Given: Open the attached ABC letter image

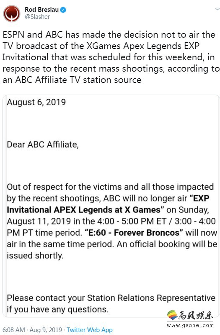Looking at the screenshot, I should (x=111, y=206).
